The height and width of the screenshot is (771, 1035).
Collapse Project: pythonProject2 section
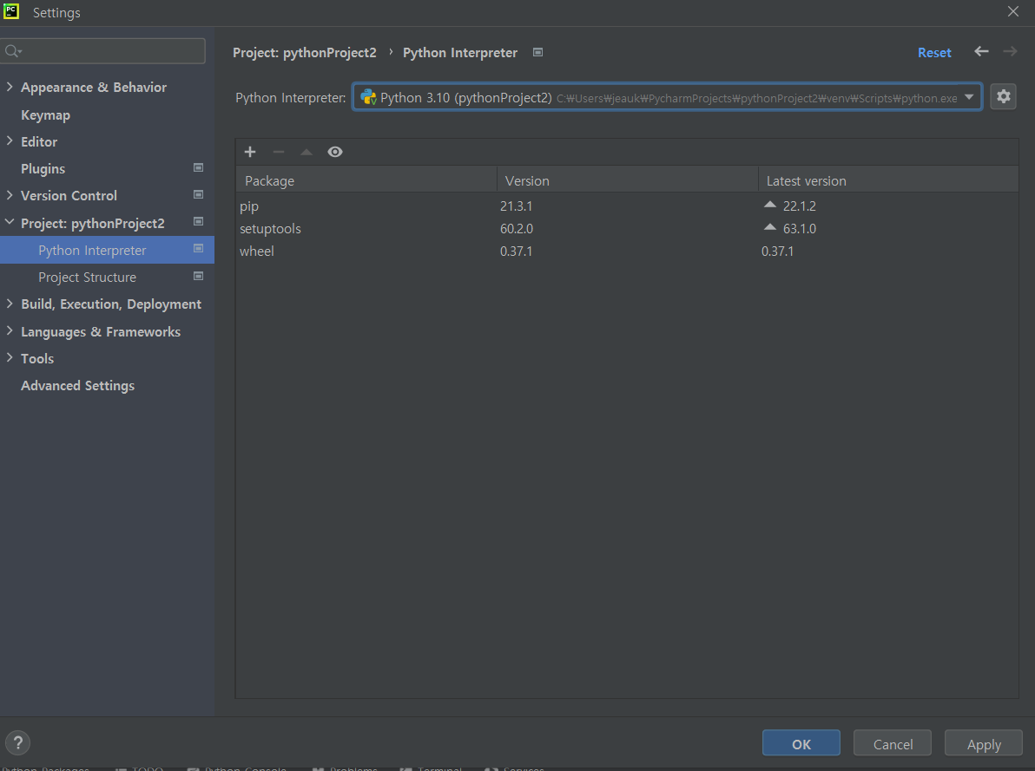pyautogui.click(x=10, y=223)
